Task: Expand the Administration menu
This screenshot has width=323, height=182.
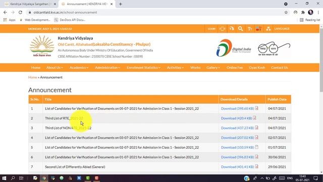Action: coord(107,67)
